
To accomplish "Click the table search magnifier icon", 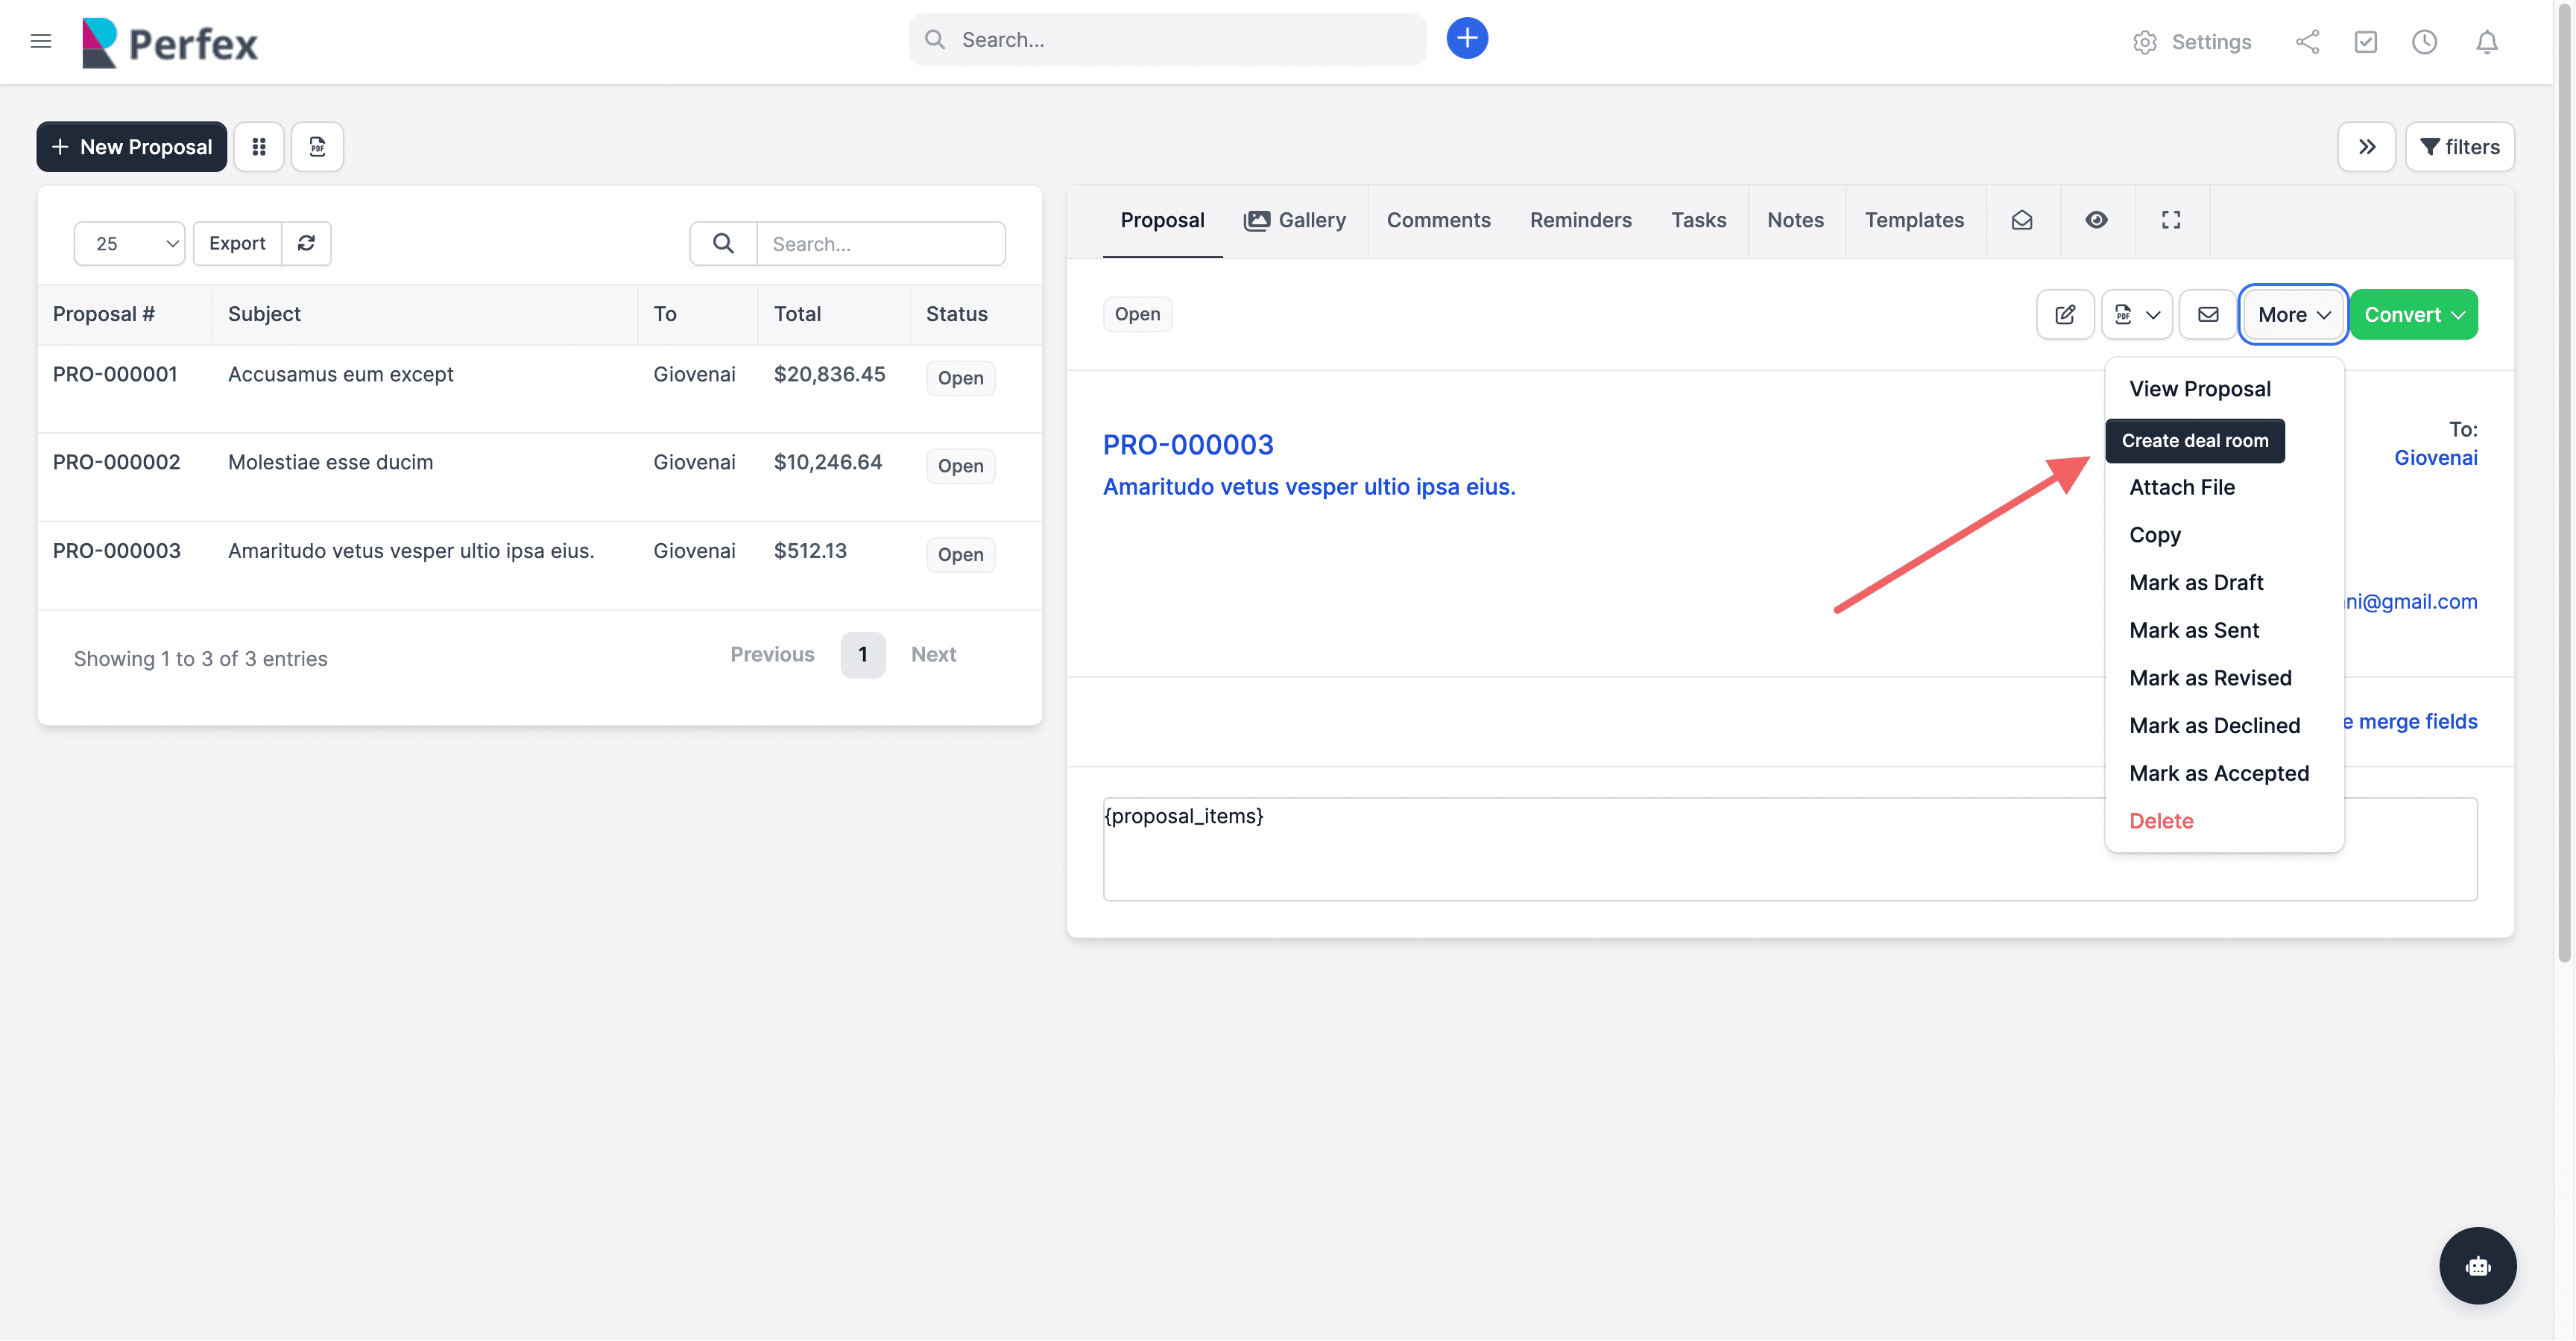I will coord(723,244).
